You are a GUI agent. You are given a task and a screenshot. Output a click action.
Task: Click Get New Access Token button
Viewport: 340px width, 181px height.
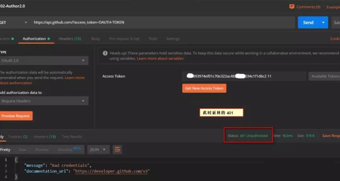click(204, 88)
